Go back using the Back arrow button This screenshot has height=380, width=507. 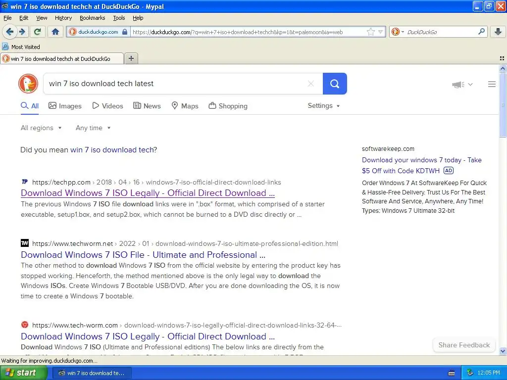10,32
